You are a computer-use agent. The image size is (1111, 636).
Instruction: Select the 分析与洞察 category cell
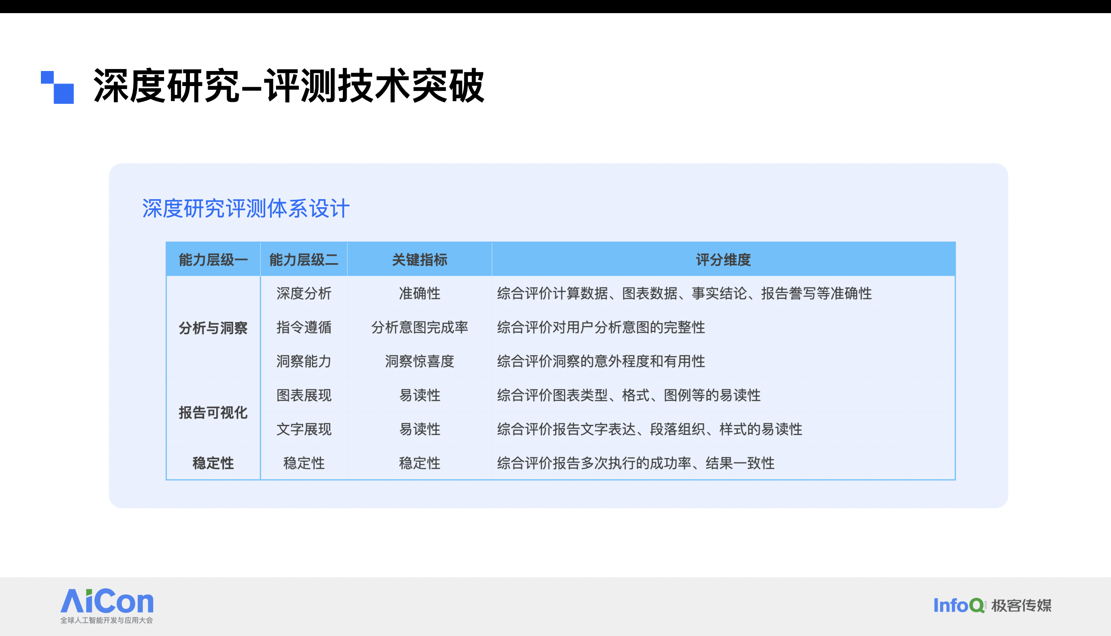[x=213, y=328]
